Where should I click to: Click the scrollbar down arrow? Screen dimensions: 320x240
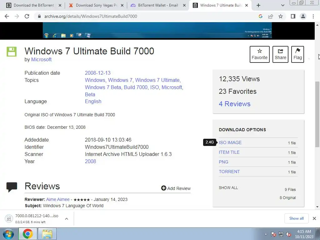click(317, 207)
